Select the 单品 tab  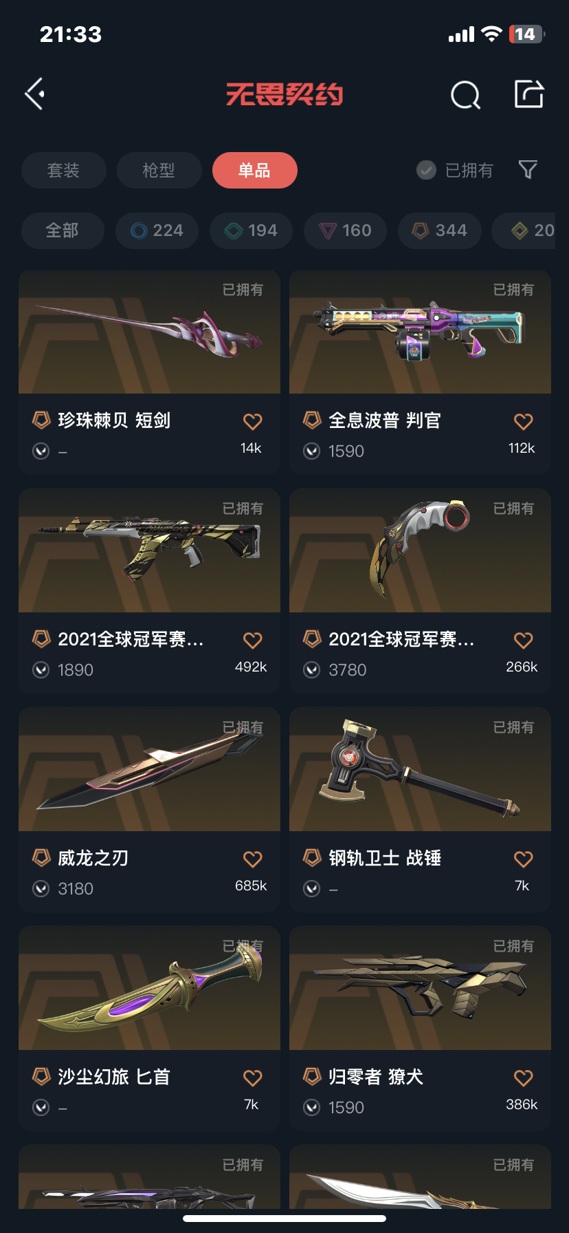254,170
